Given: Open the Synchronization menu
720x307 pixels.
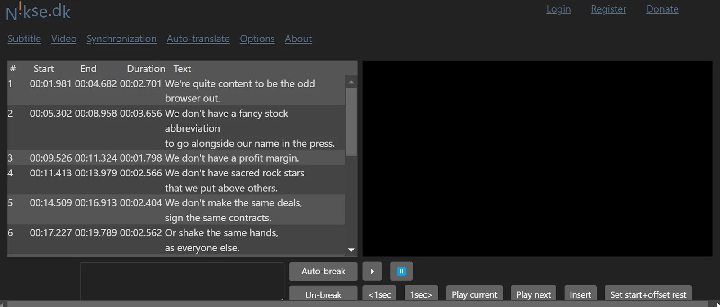Looking at the screenshot, I should click(121, 39).
